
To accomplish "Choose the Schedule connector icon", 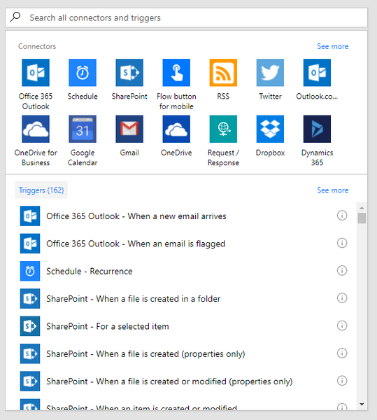I will click(83, 73).
